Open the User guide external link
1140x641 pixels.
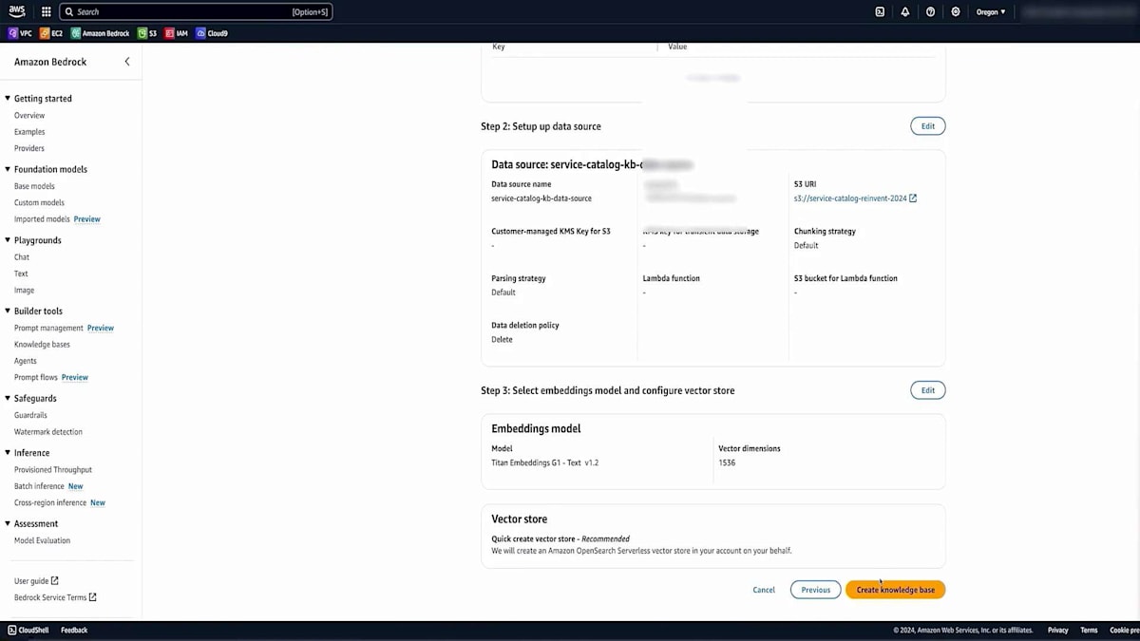(x=36, y=581)
